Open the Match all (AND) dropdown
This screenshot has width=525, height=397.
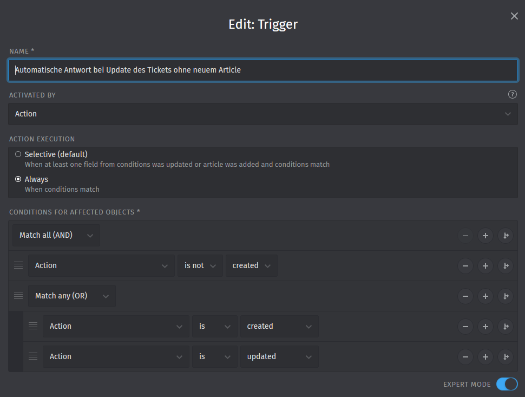(x=56, y=235)
